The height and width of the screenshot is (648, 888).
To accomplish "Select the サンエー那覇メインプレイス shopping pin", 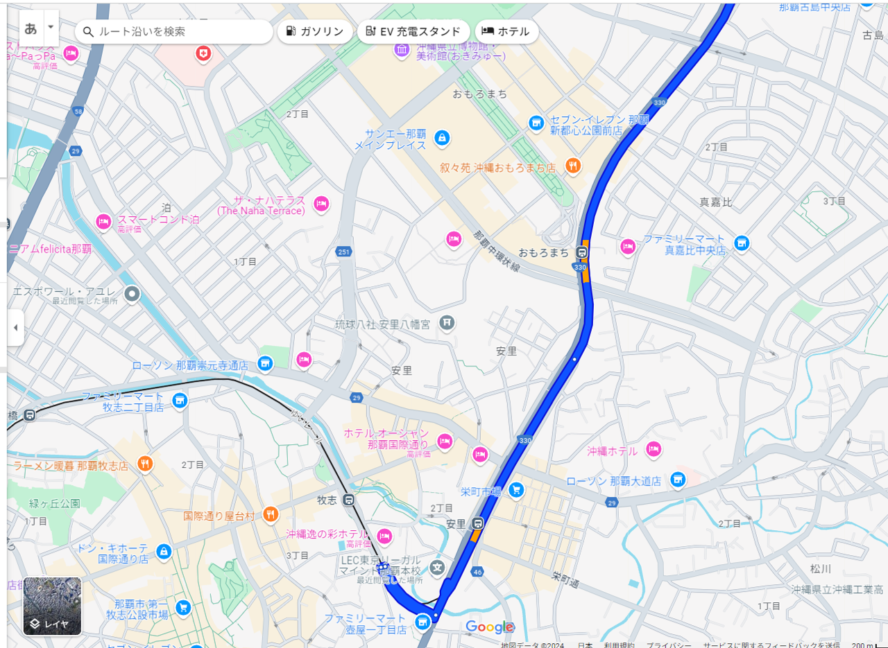I will click(441, 138).
